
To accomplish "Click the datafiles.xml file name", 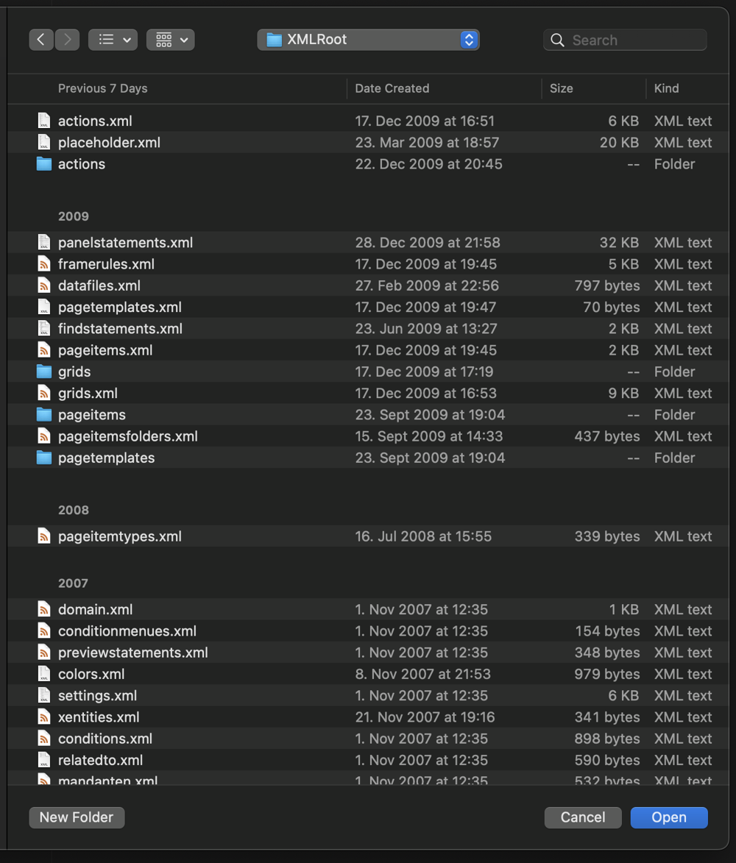I will [x=99, y=285].
